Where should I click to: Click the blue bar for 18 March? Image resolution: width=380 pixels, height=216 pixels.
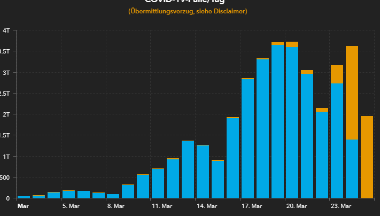click(262, 129)
